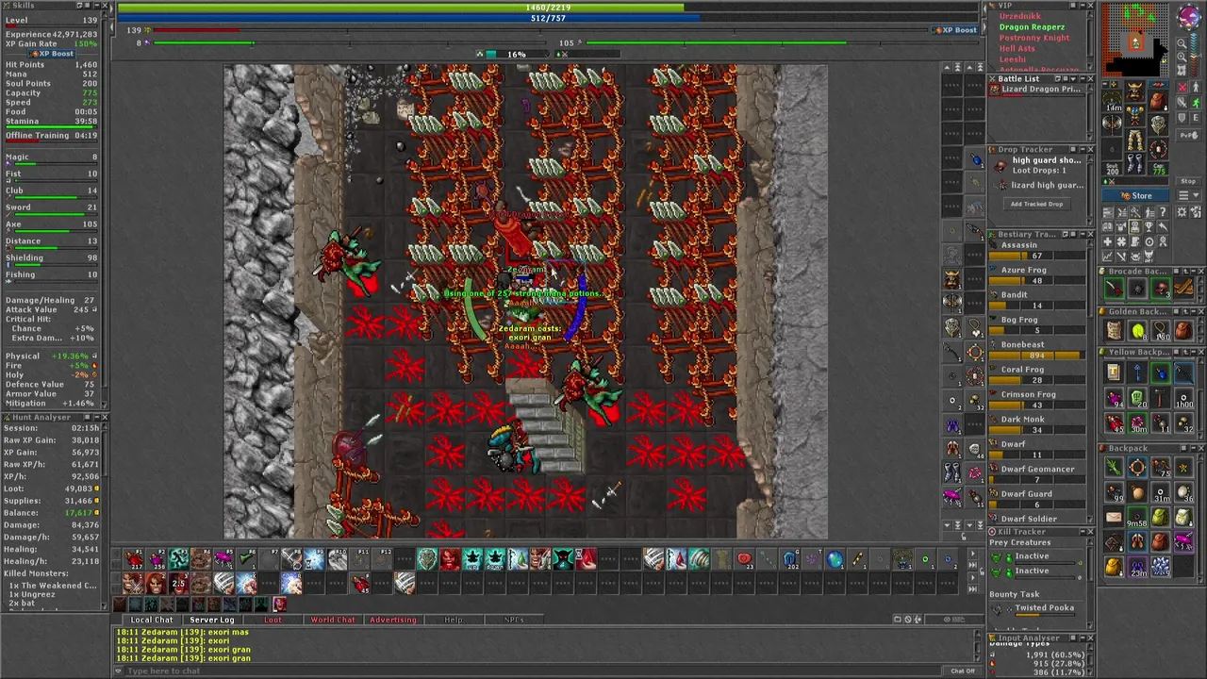1207x679 pixels.
Task: Switch to the Local Chat tab
Action: [152, 620]
